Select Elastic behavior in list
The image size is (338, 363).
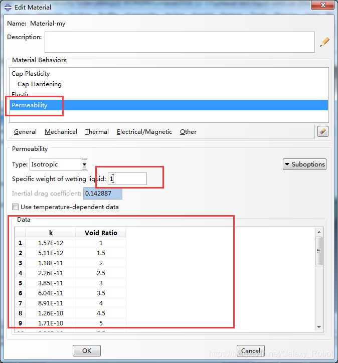pos(21,94)
